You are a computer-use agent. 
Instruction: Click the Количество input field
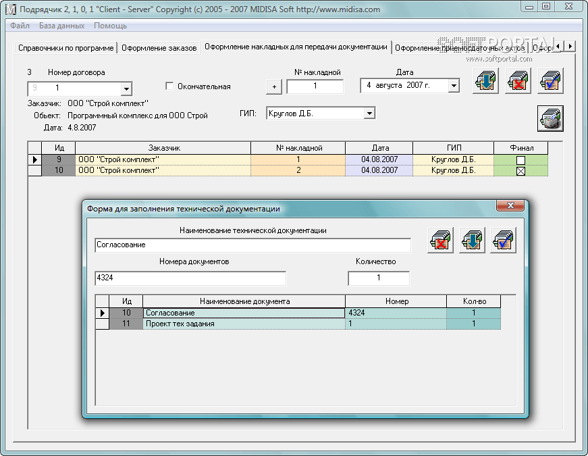coord(378,278)
